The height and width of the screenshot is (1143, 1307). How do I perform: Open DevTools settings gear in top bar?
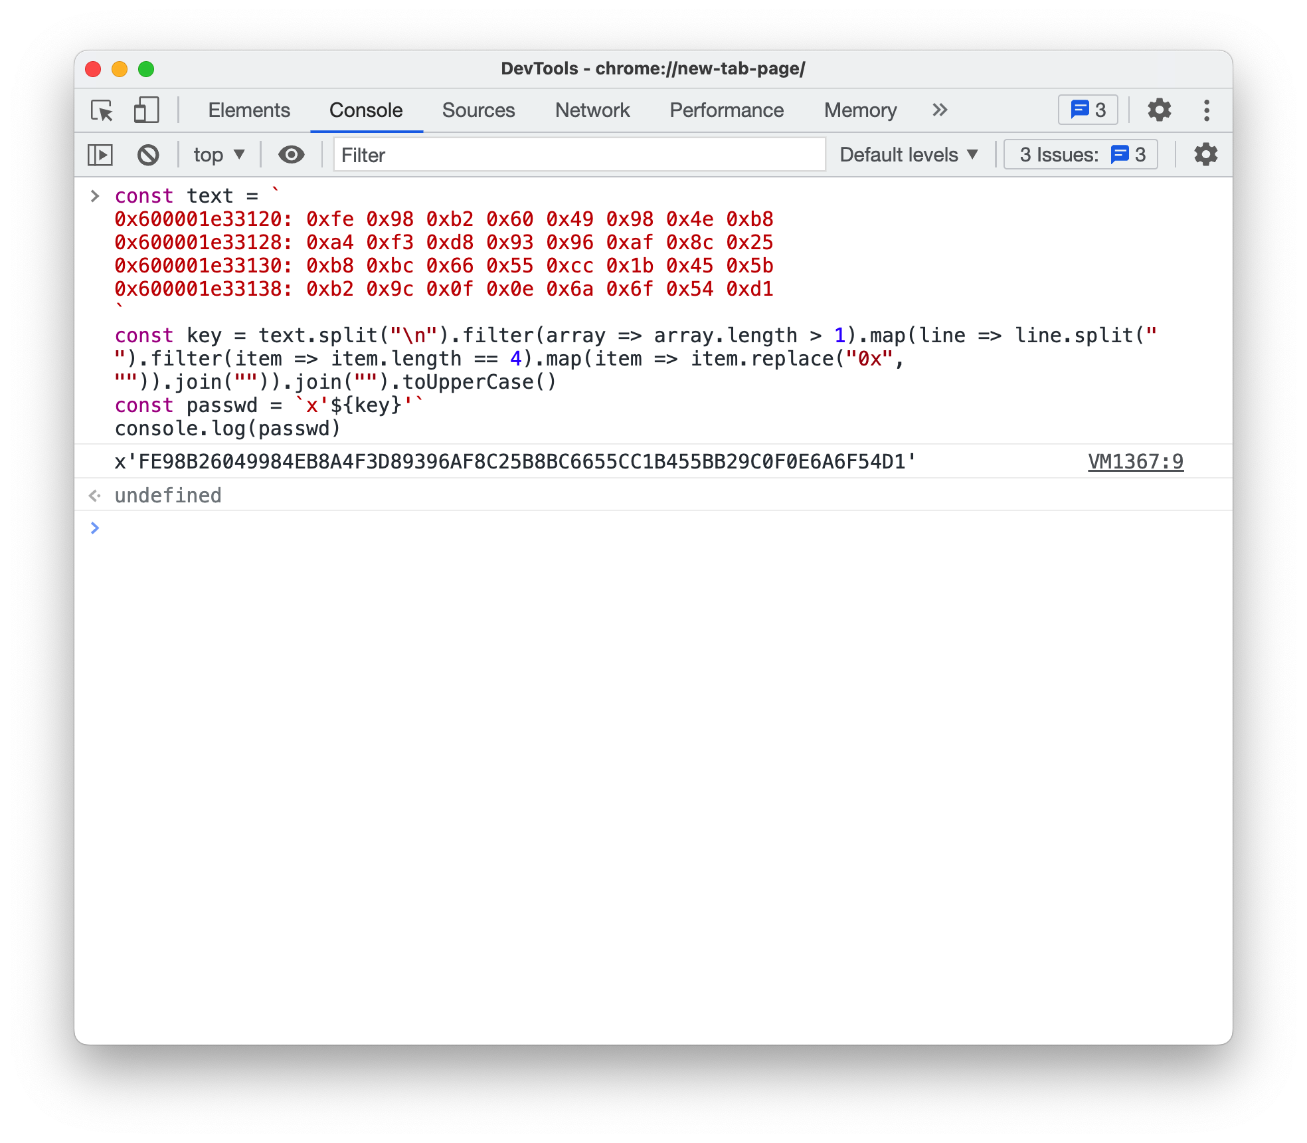[1159, 110]
